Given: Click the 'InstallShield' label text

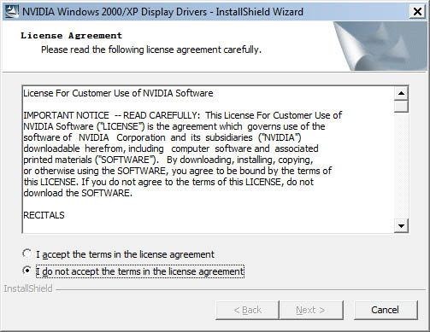Looking at the screenshot, I should click(28, 288).
